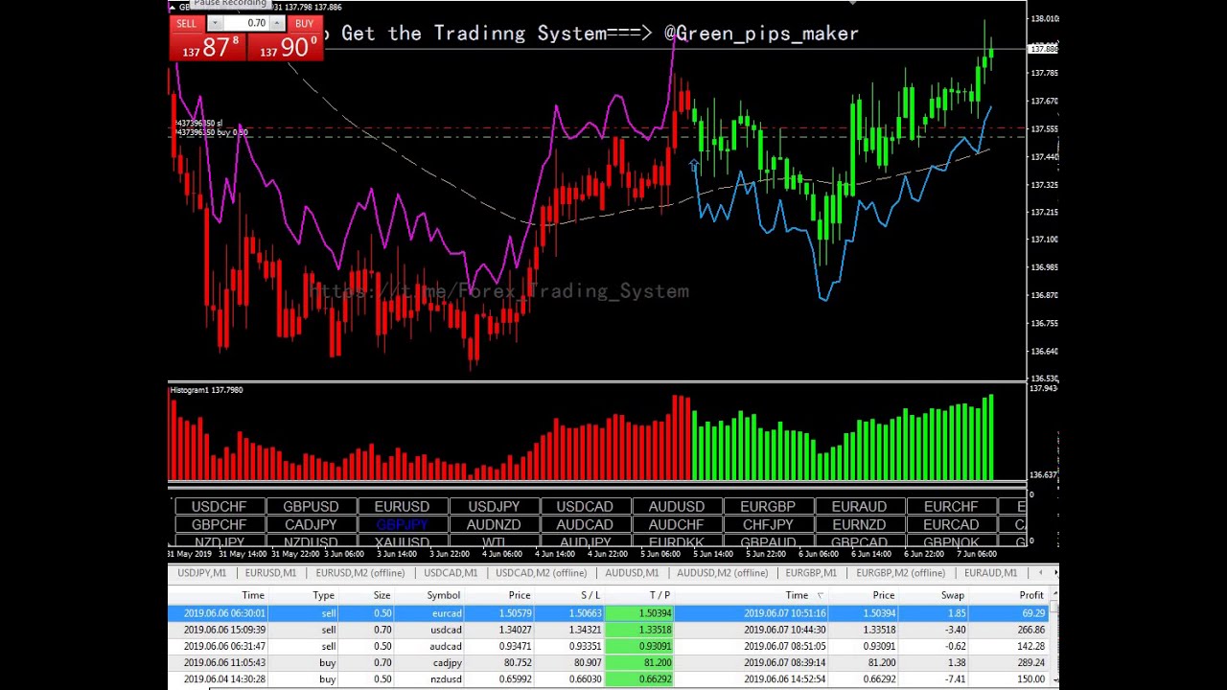This screenshot has height=690, width=1227.
Task: Decrease trade volume with the down arrow
Action: (x=215, y=23)
